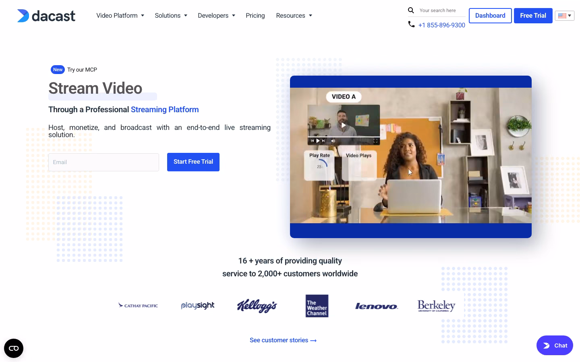Click the hero video preview
The image size is (580, 362).
[411, 157]
